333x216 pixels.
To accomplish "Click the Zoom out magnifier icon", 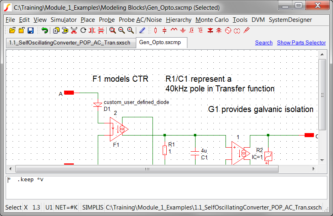I will 121,30.
